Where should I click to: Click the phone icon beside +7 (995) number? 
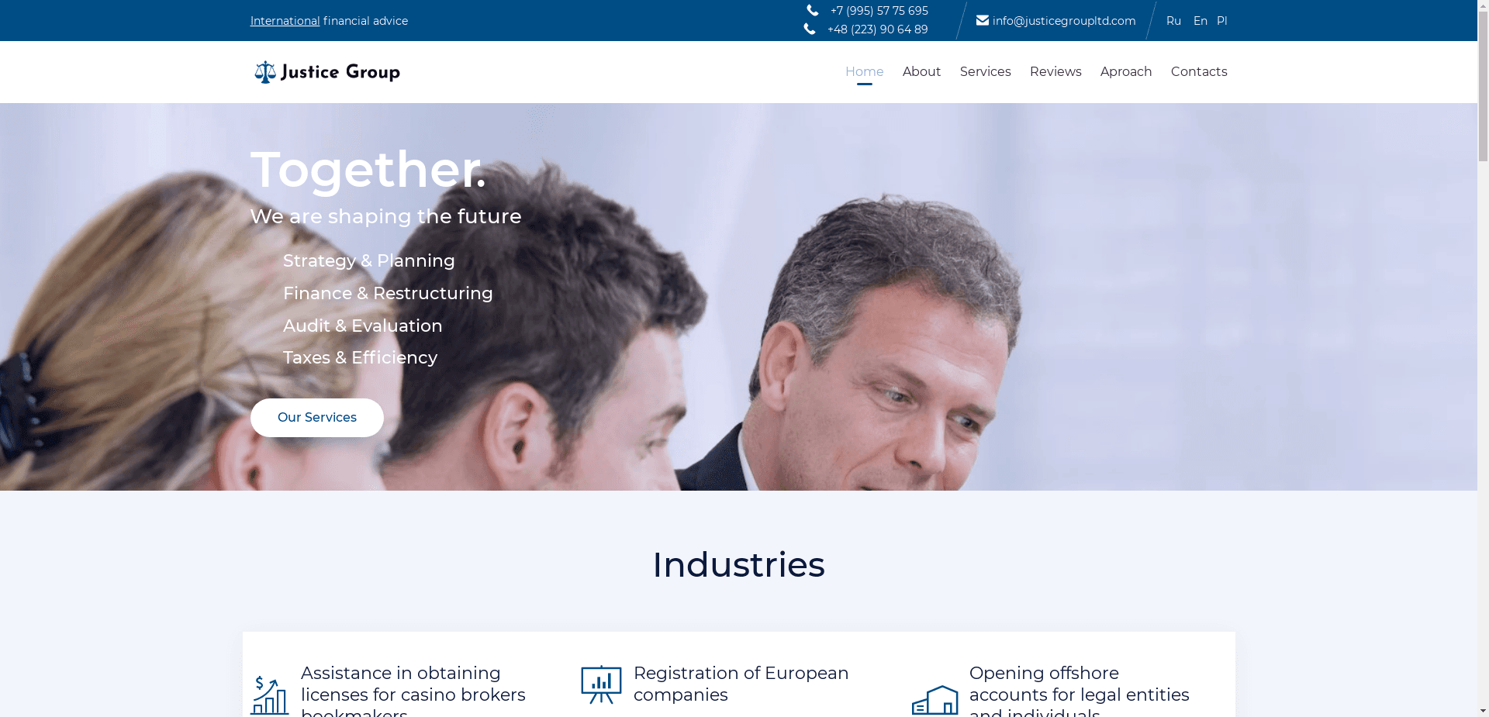(813, 10)
